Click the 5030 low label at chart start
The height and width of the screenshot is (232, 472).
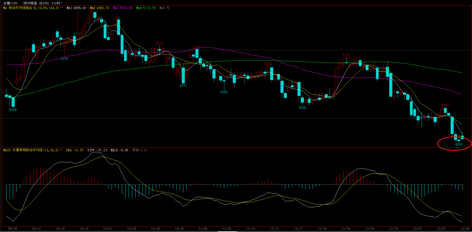(13, 110)
